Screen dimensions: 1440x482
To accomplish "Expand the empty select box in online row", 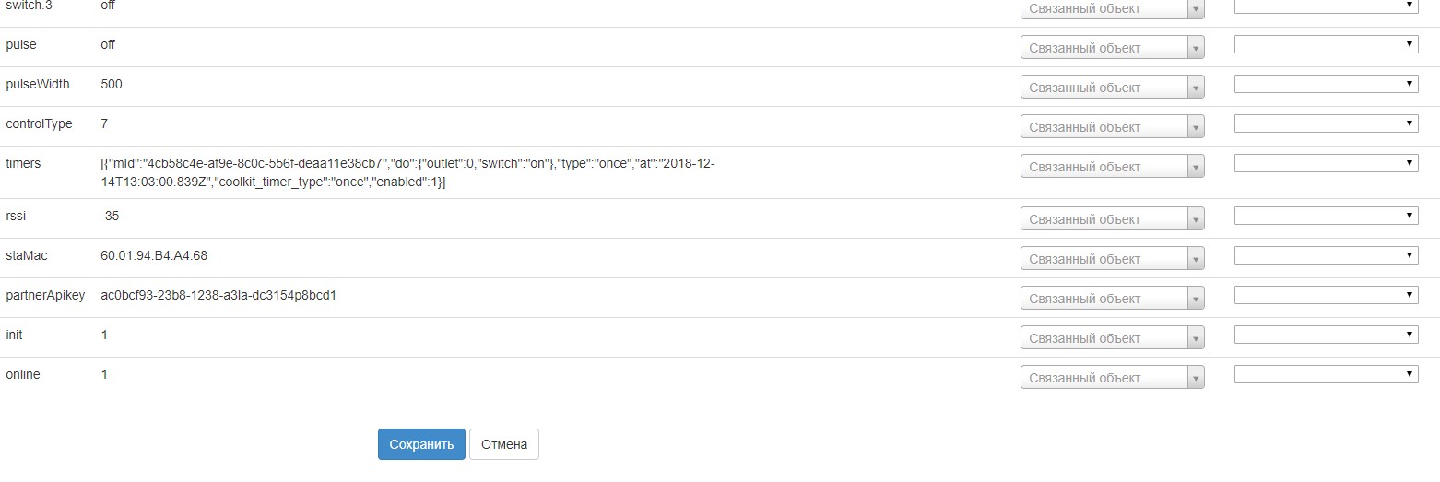I will click(1326, 374).
